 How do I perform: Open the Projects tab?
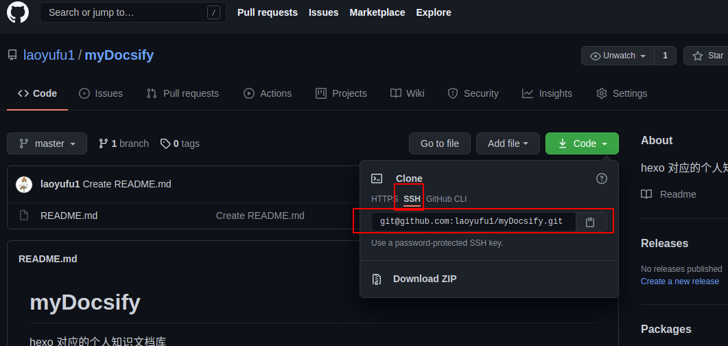pos(341,93)
